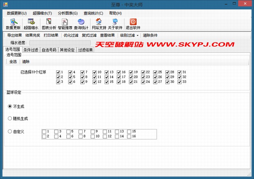
Task: Expand the 级别过滤 dropdown arrow
Action: coord(137,36)
